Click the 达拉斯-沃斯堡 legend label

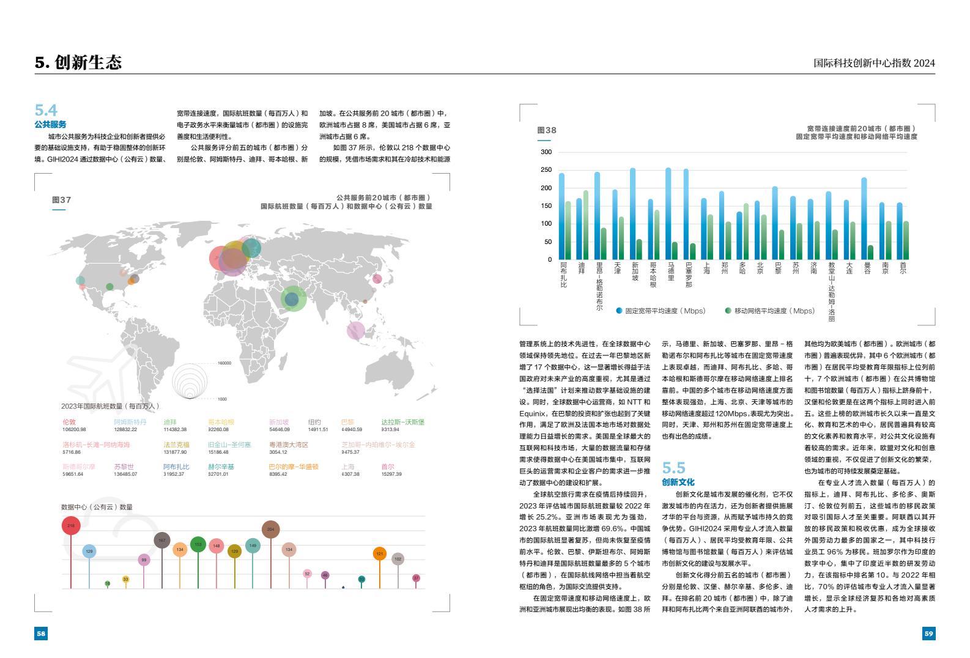[402, 422]
